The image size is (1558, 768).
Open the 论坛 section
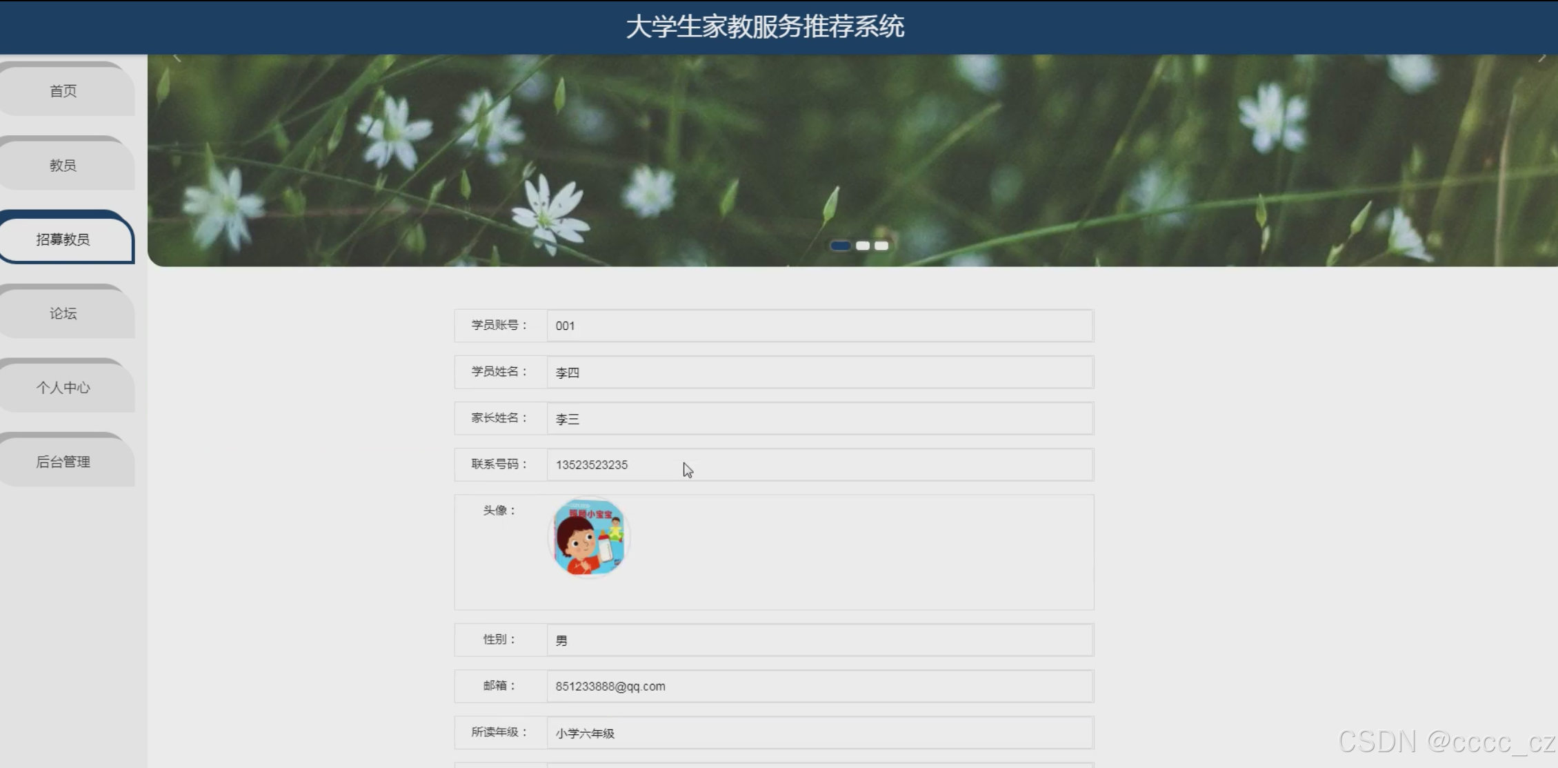click(x=63, y=314)
